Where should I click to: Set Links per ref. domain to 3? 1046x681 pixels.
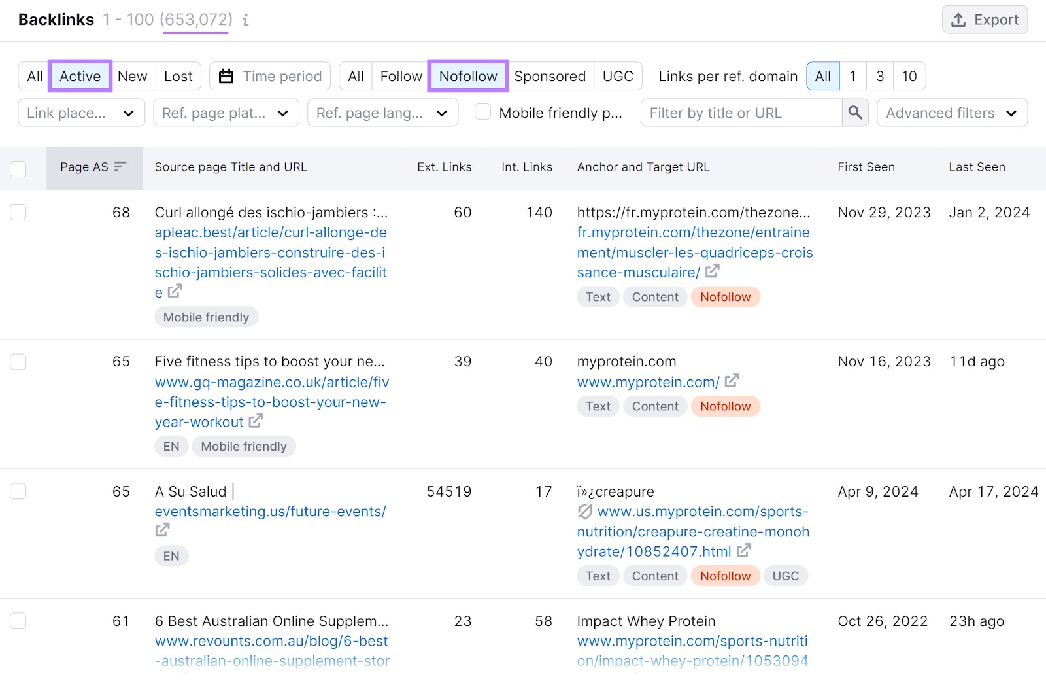pyautogui.click(x=879, y=76)
